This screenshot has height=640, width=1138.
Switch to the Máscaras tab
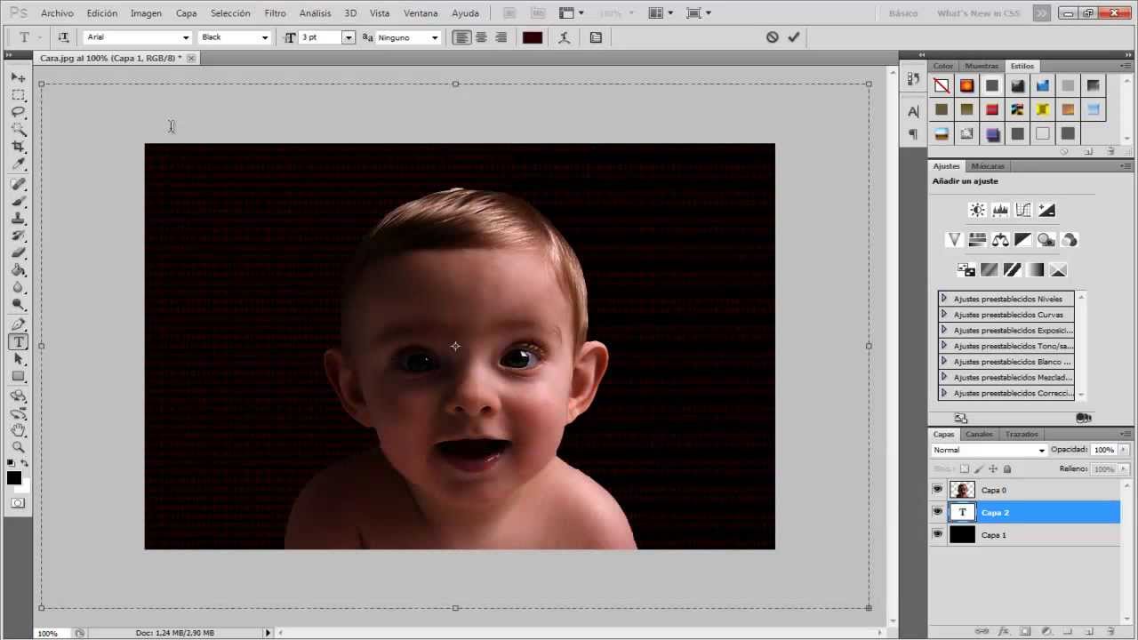tap(988, 166)
